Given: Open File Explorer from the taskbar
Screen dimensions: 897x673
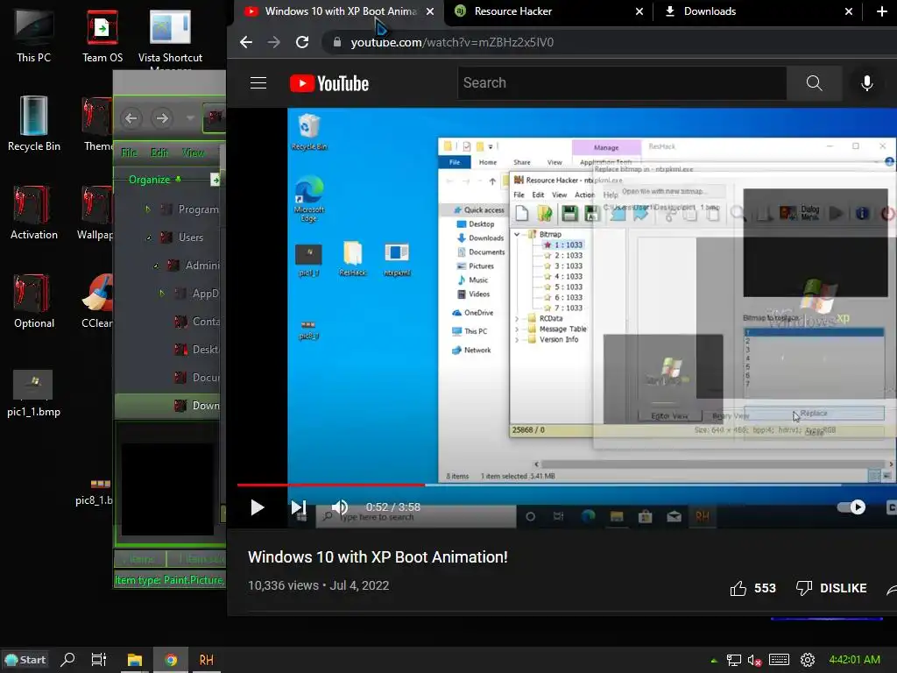Looking at the screenshot, I should 134,660.
